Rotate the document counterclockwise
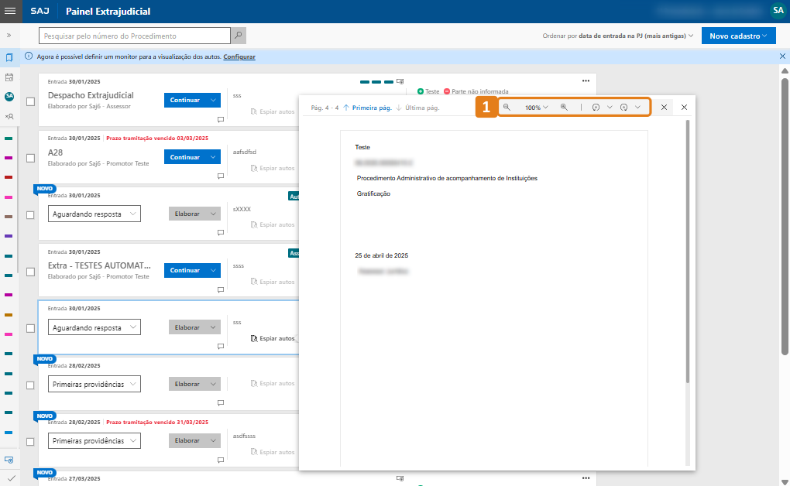Viewport: 790px width, 486px height. pos(596,108)
